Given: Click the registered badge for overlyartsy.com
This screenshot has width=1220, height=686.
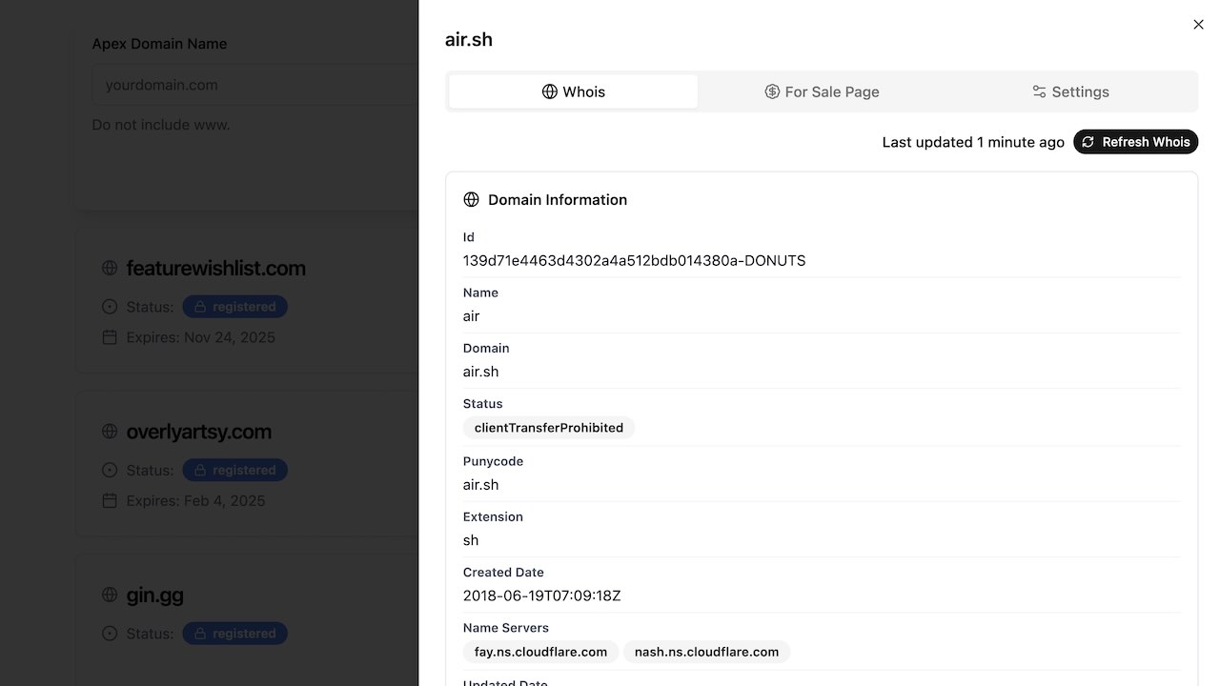Looking at the screenshot, I should [x=234, y=470].
